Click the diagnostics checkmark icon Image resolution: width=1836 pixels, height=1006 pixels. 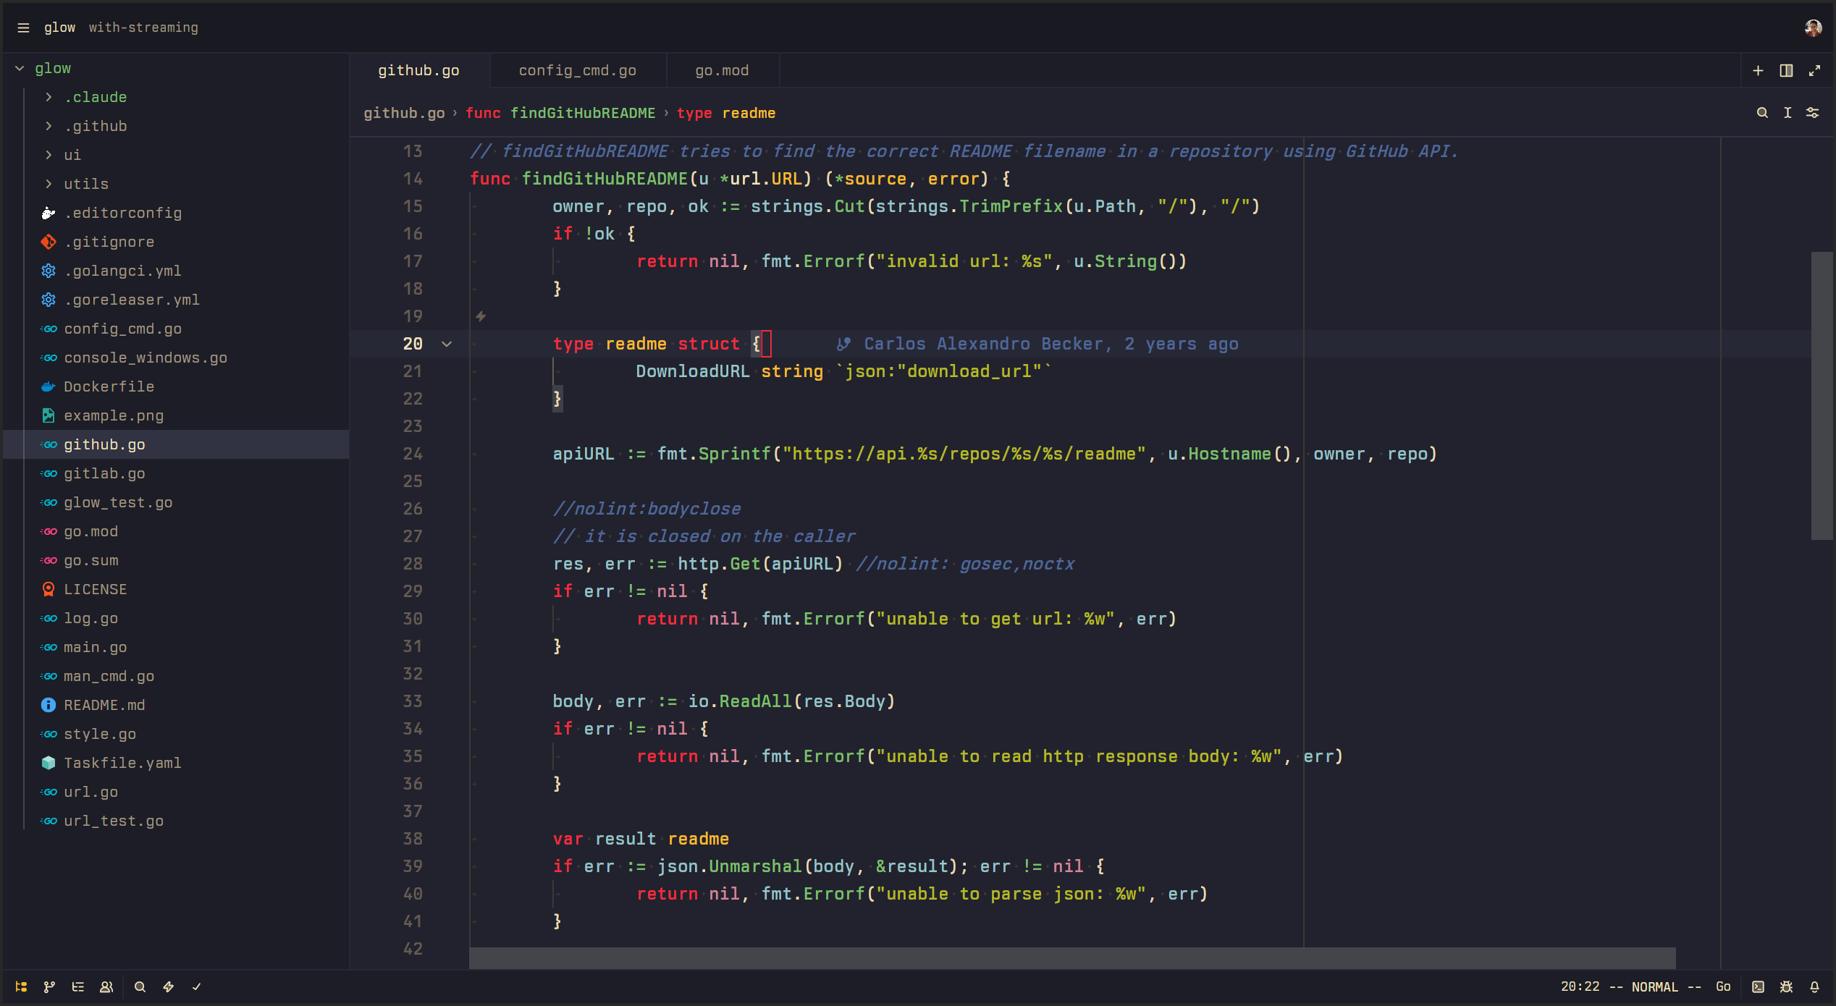coord(196,986)
